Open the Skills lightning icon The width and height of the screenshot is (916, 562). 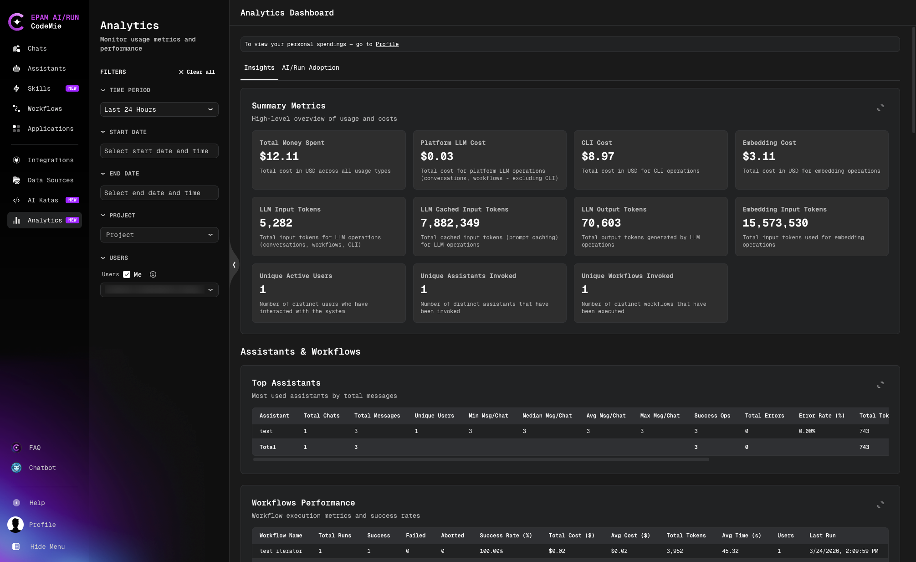pos(16,88)
